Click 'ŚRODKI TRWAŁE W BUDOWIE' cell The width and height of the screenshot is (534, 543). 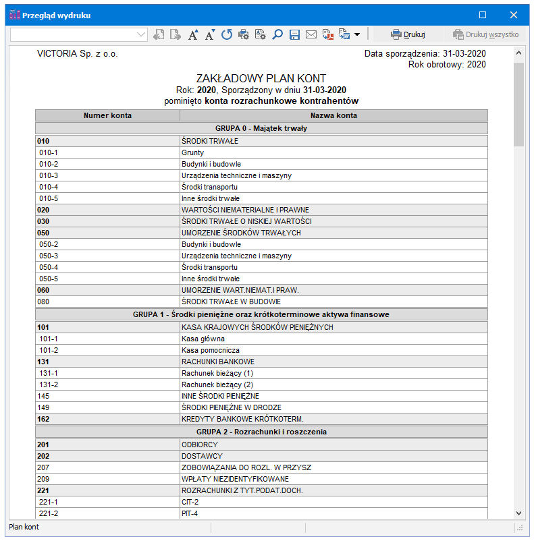(333, 302)
